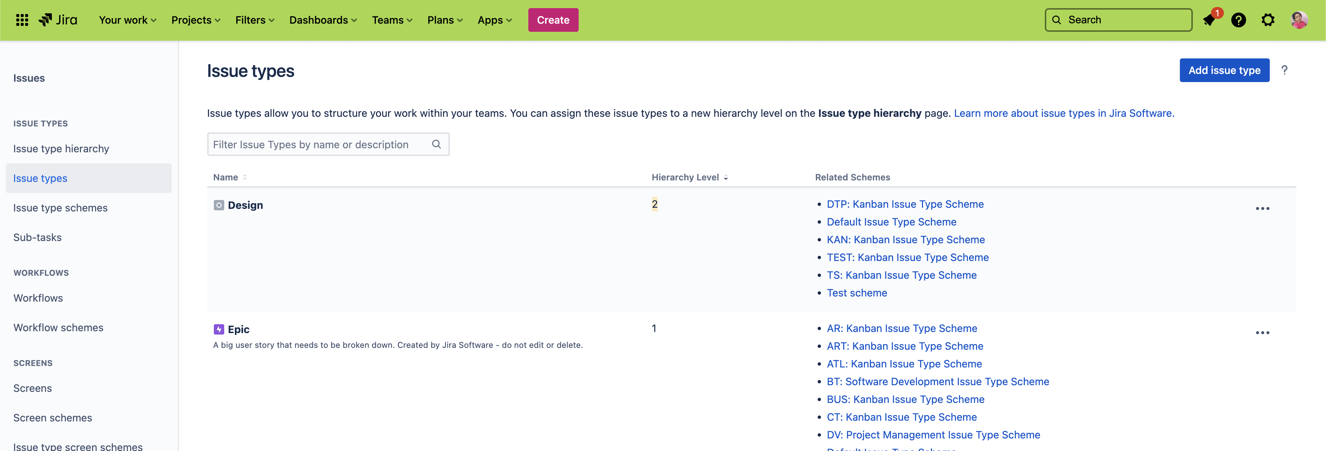Expand the Dashboards menu

tap(323, 20)
